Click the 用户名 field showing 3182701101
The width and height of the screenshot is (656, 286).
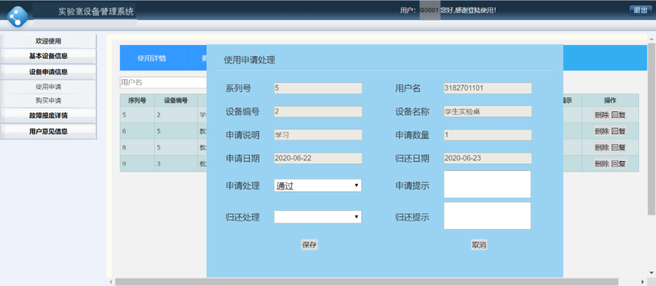(x=487, y=88)
